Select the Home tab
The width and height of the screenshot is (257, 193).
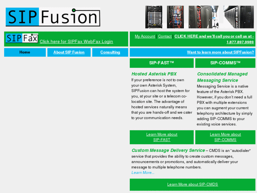coord(25,52)
